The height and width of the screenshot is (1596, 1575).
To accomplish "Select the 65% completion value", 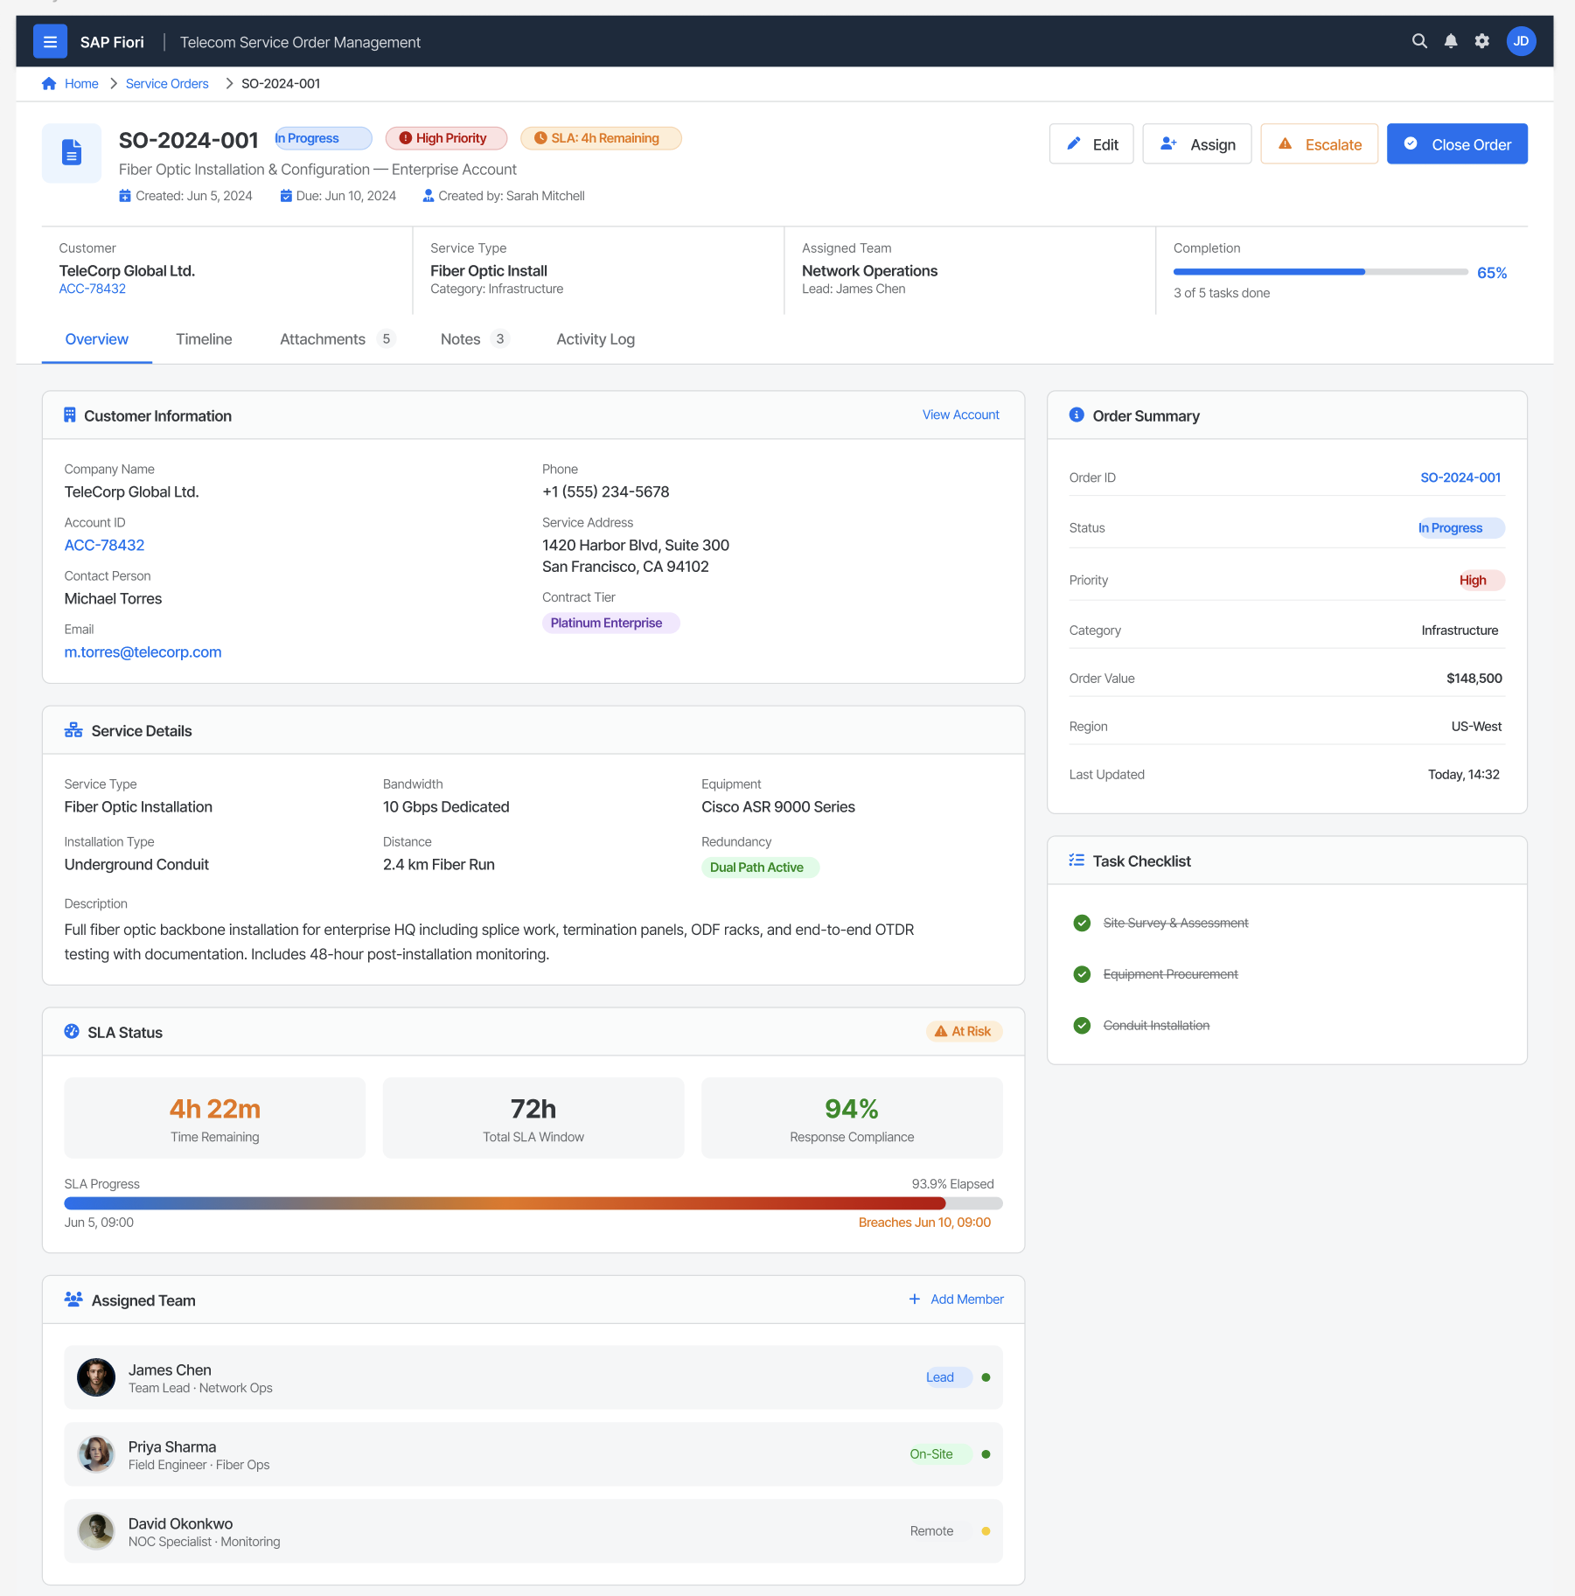I will coord(1492,273).
